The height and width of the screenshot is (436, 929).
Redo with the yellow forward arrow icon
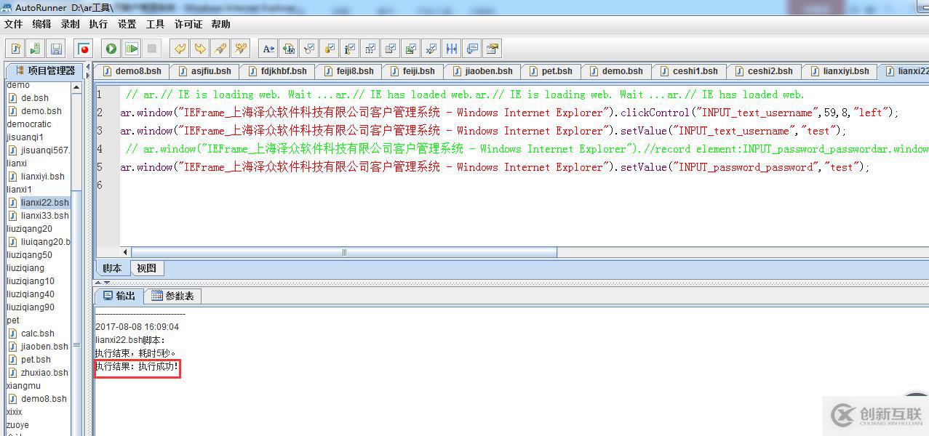[x=199, y=49]
